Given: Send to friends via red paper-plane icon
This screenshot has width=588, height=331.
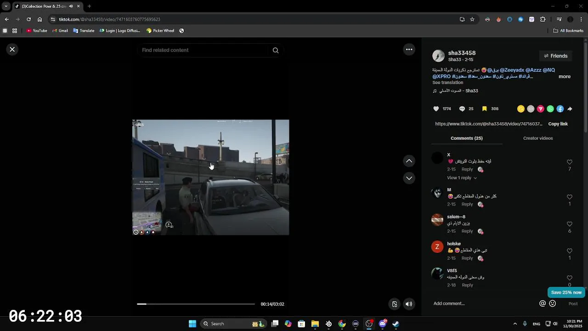Looking at the screenshot, I should pos(540,109).
